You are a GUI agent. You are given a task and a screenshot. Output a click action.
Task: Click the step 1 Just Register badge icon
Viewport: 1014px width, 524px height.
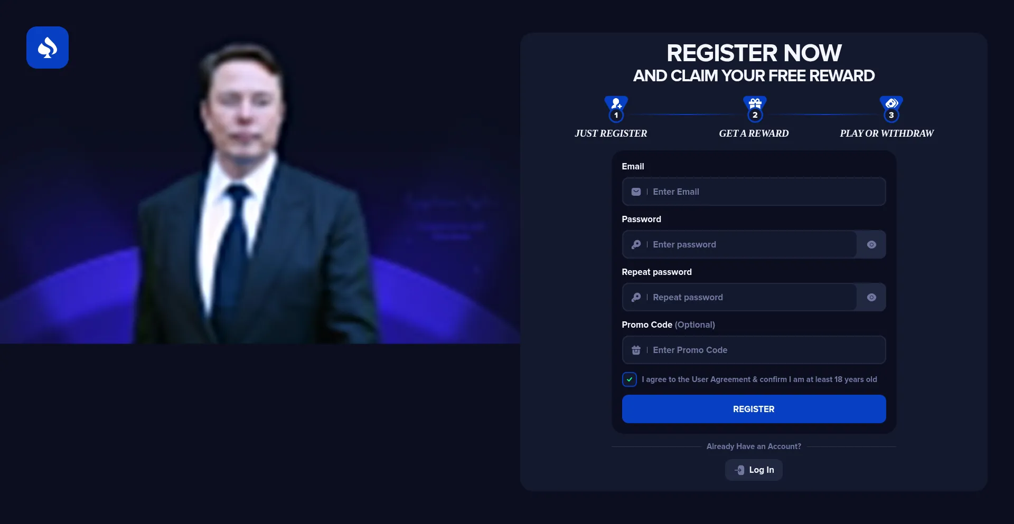(616, 109)
